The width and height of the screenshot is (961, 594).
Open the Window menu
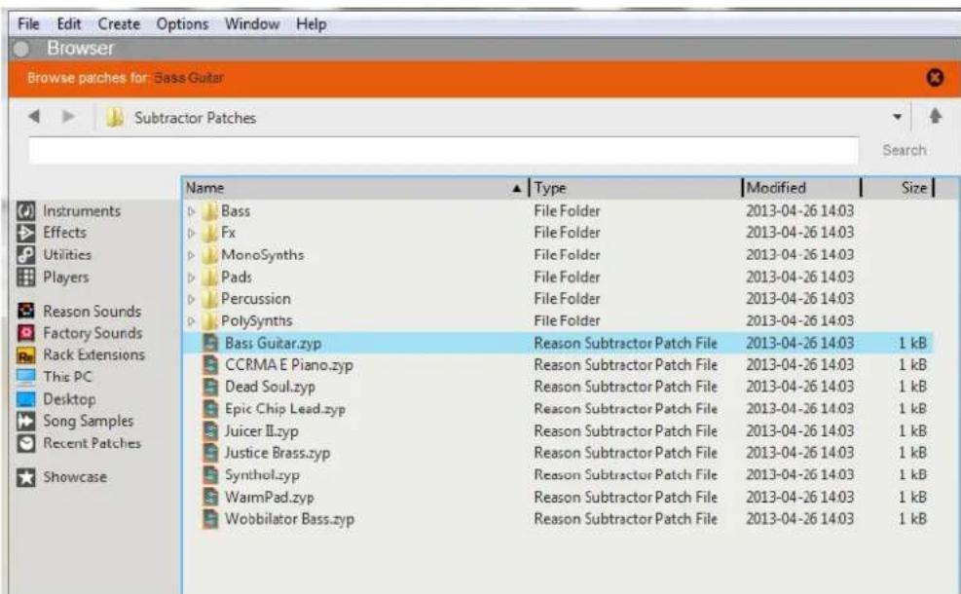pyautogui.click(x=252, y=24)
